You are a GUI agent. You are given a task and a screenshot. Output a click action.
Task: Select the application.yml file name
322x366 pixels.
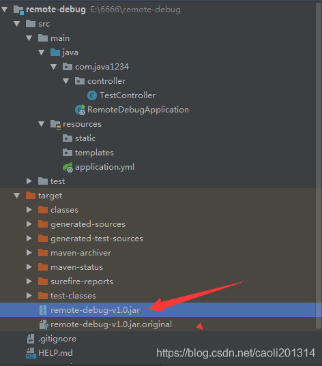(104, 167)
